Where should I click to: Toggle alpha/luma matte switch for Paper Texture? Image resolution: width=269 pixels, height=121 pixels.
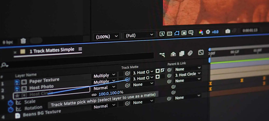(x=157, y=71)
